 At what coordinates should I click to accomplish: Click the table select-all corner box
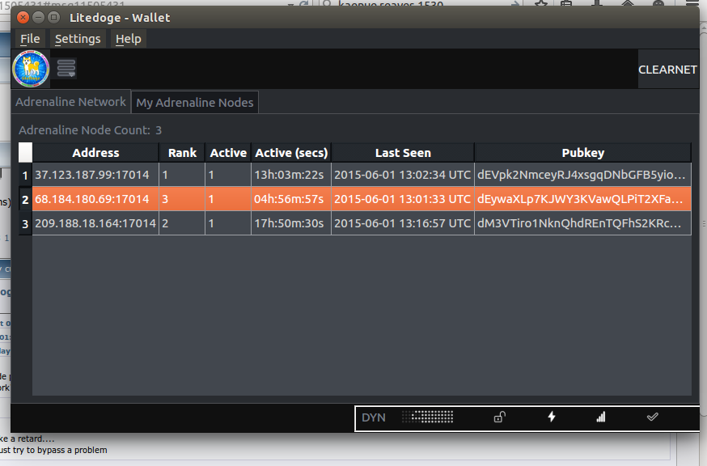[25, 152]
